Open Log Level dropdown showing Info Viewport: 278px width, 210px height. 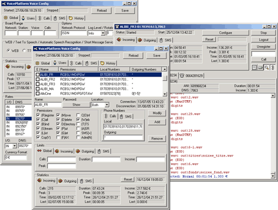click(x=103, y=33)
